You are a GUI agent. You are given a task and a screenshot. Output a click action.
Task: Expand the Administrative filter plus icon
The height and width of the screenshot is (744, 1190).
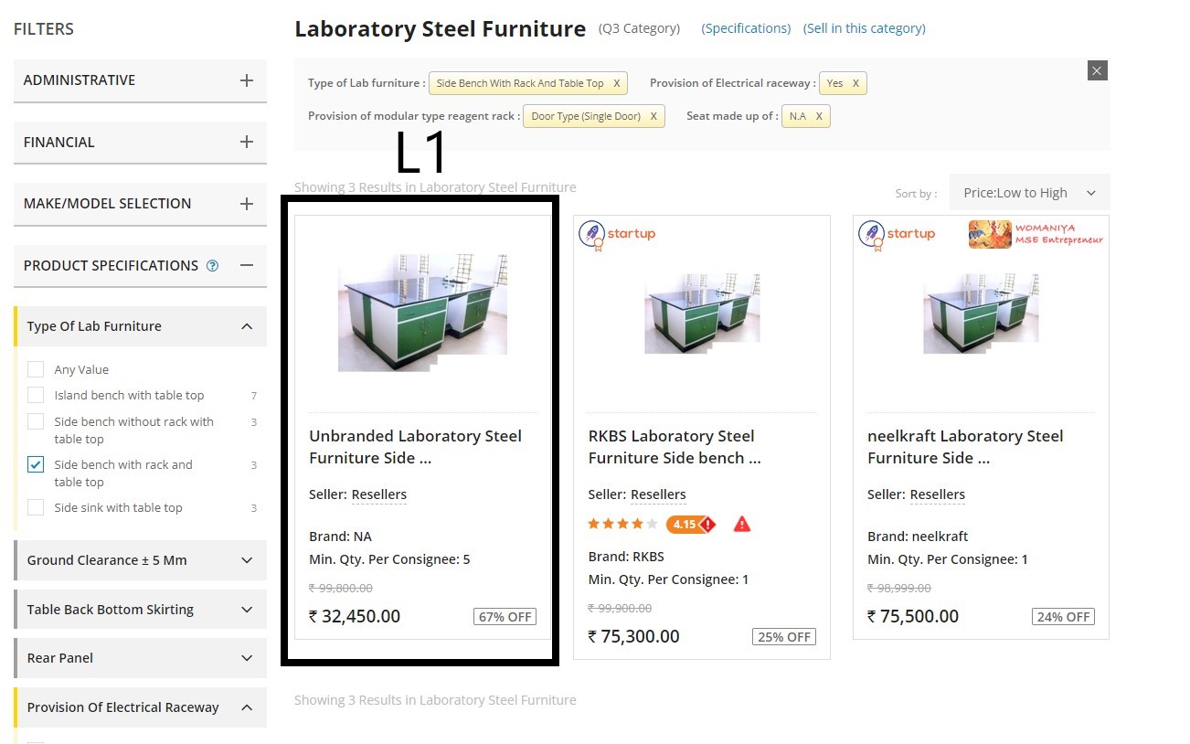click(x=246, y=80)
